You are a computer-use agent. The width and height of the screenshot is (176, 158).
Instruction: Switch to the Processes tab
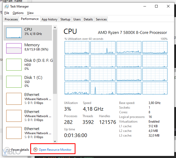pos(11,19)
